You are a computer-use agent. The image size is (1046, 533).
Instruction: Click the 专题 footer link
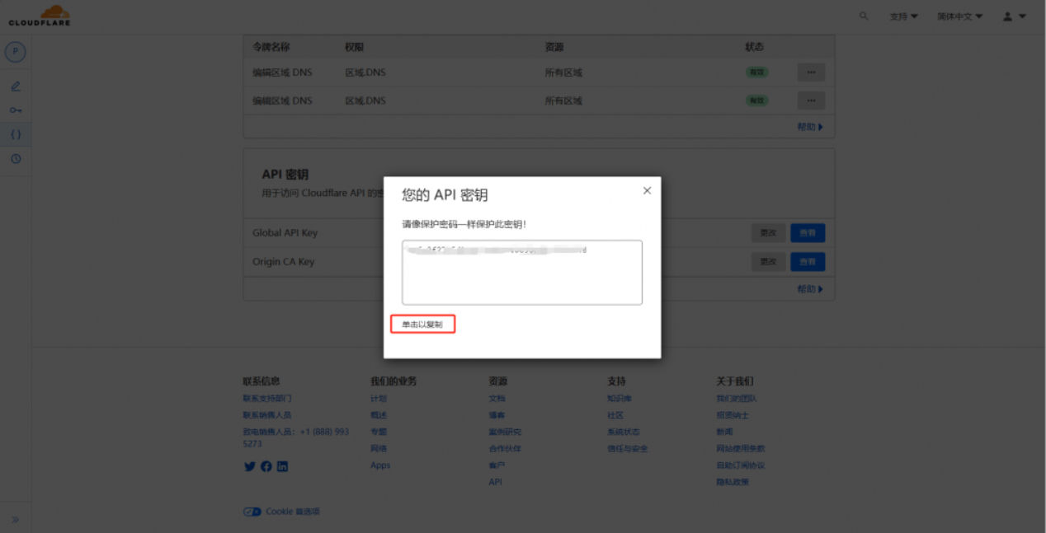[x=379, y=432]
